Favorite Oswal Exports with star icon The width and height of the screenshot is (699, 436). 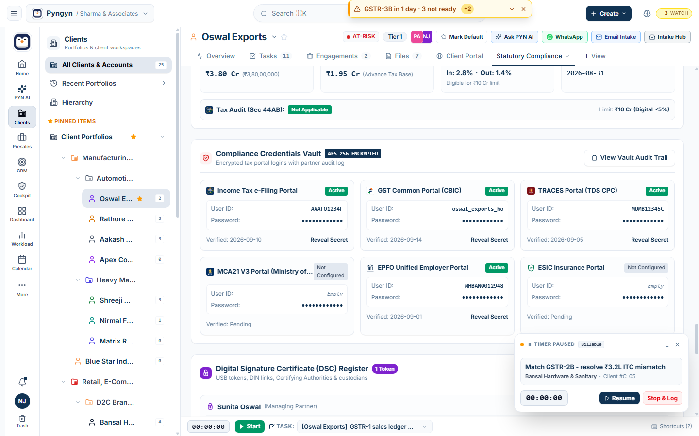tap(284, 37)
